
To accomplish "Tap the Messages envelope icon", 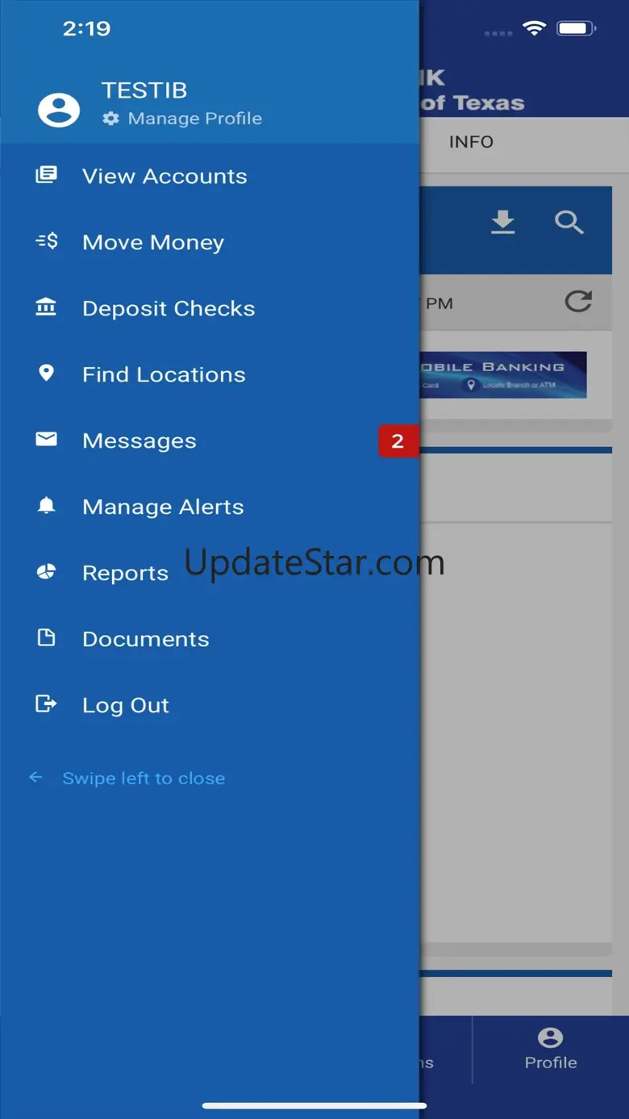I will [x=46, y=440].
